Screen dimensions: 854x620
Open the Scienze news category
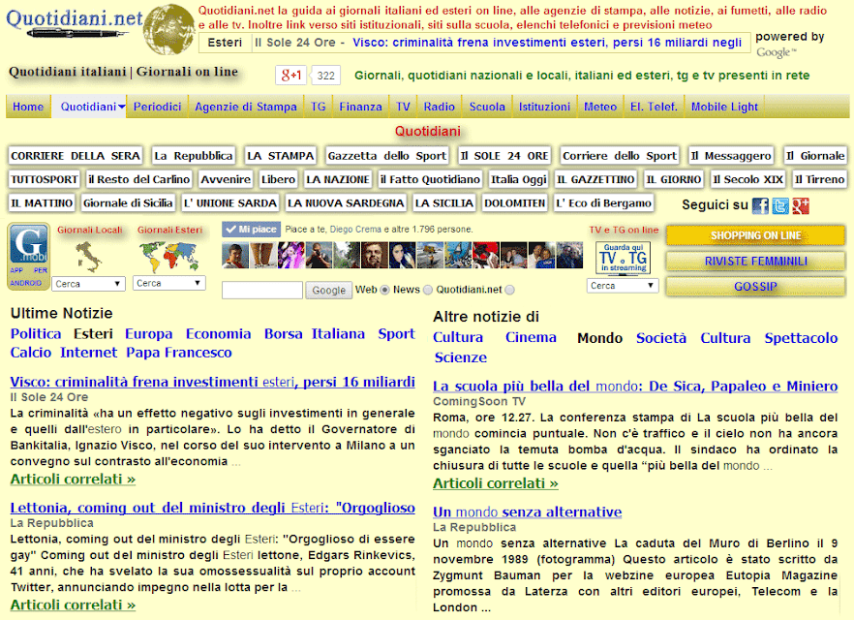tap(460, 357)
